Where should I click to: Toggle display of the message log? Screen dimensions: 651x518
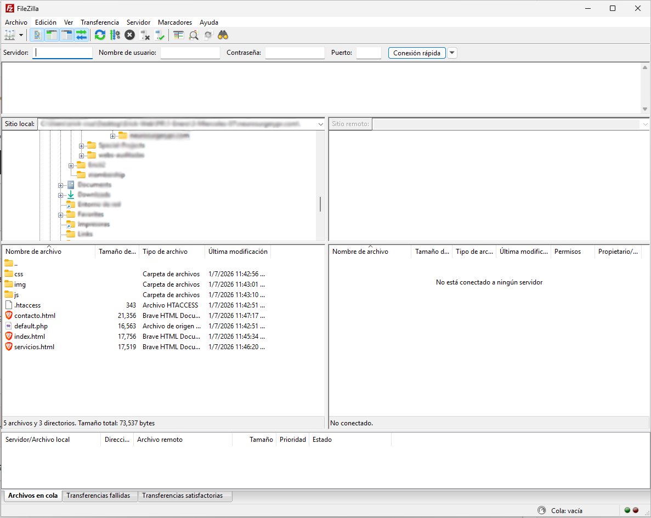(36, 35)
